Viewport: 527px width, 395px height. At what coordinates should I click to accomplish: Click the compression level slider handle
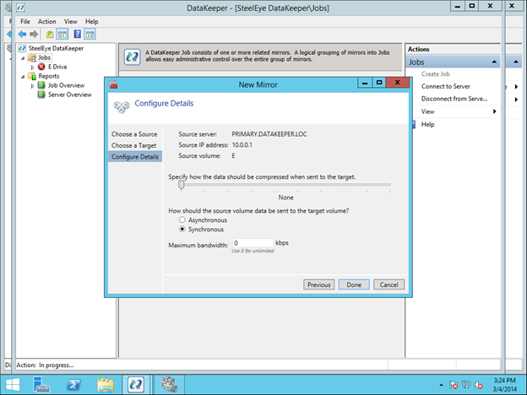click(x=181, y=185)
